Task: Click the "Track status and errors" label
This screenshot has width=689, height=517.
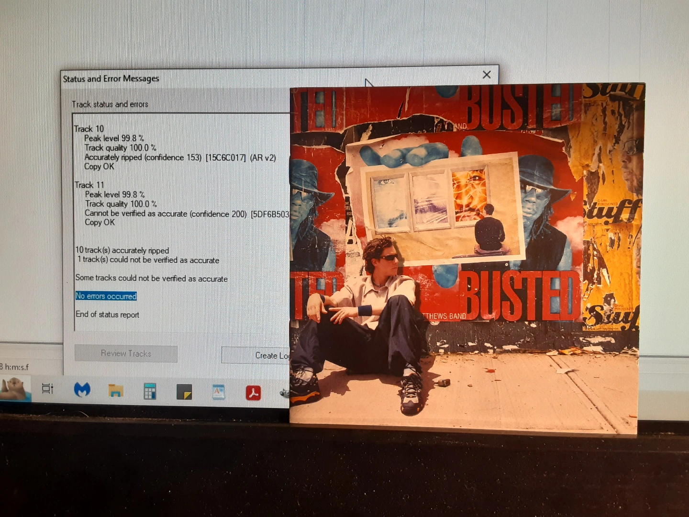Action: 110,104
